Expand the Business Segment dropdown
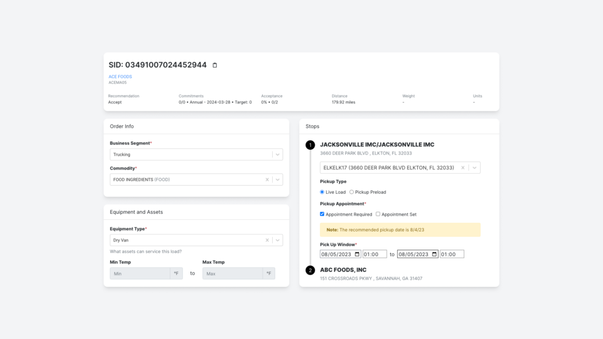 click(x=277, y=155)
